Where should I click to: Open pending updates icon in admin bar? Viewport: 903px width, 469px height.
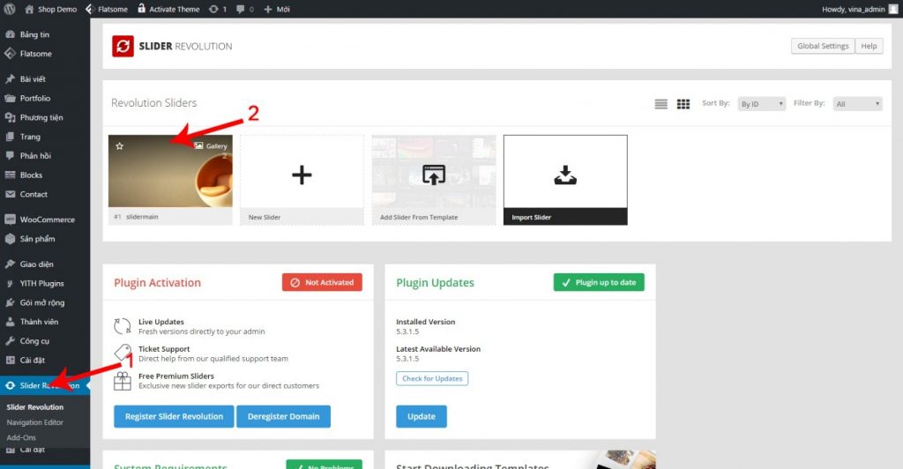pyautogui.click(x=218, y=9)
